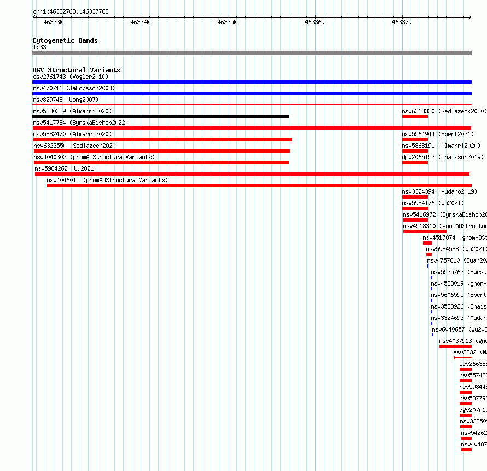Open variant nsv5417784 (ByrskaBishop2022)

80,123
